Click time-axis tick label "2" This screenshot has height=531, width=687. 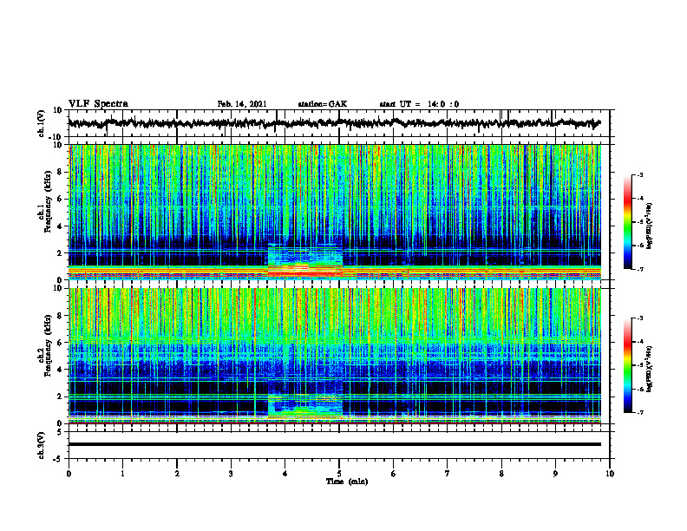[x=177, y=474]
